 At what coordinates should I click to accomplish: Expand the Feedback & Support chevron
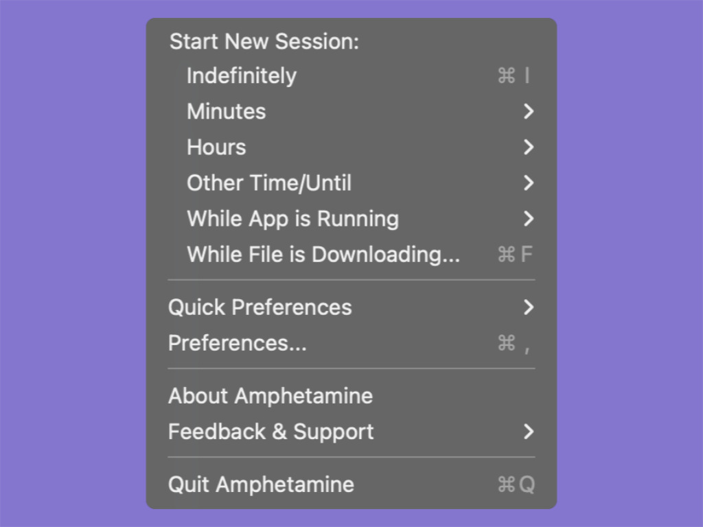point(528,432)
